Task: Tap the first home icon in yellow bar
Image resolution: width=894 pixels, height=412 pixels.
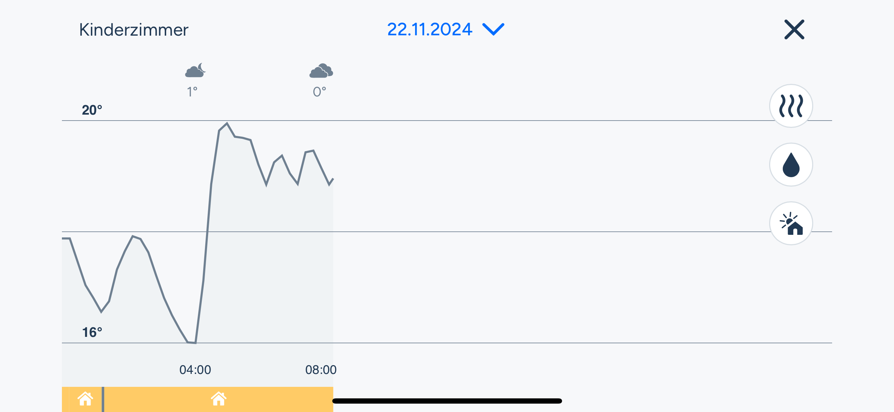Action: [x=85, y=399]
